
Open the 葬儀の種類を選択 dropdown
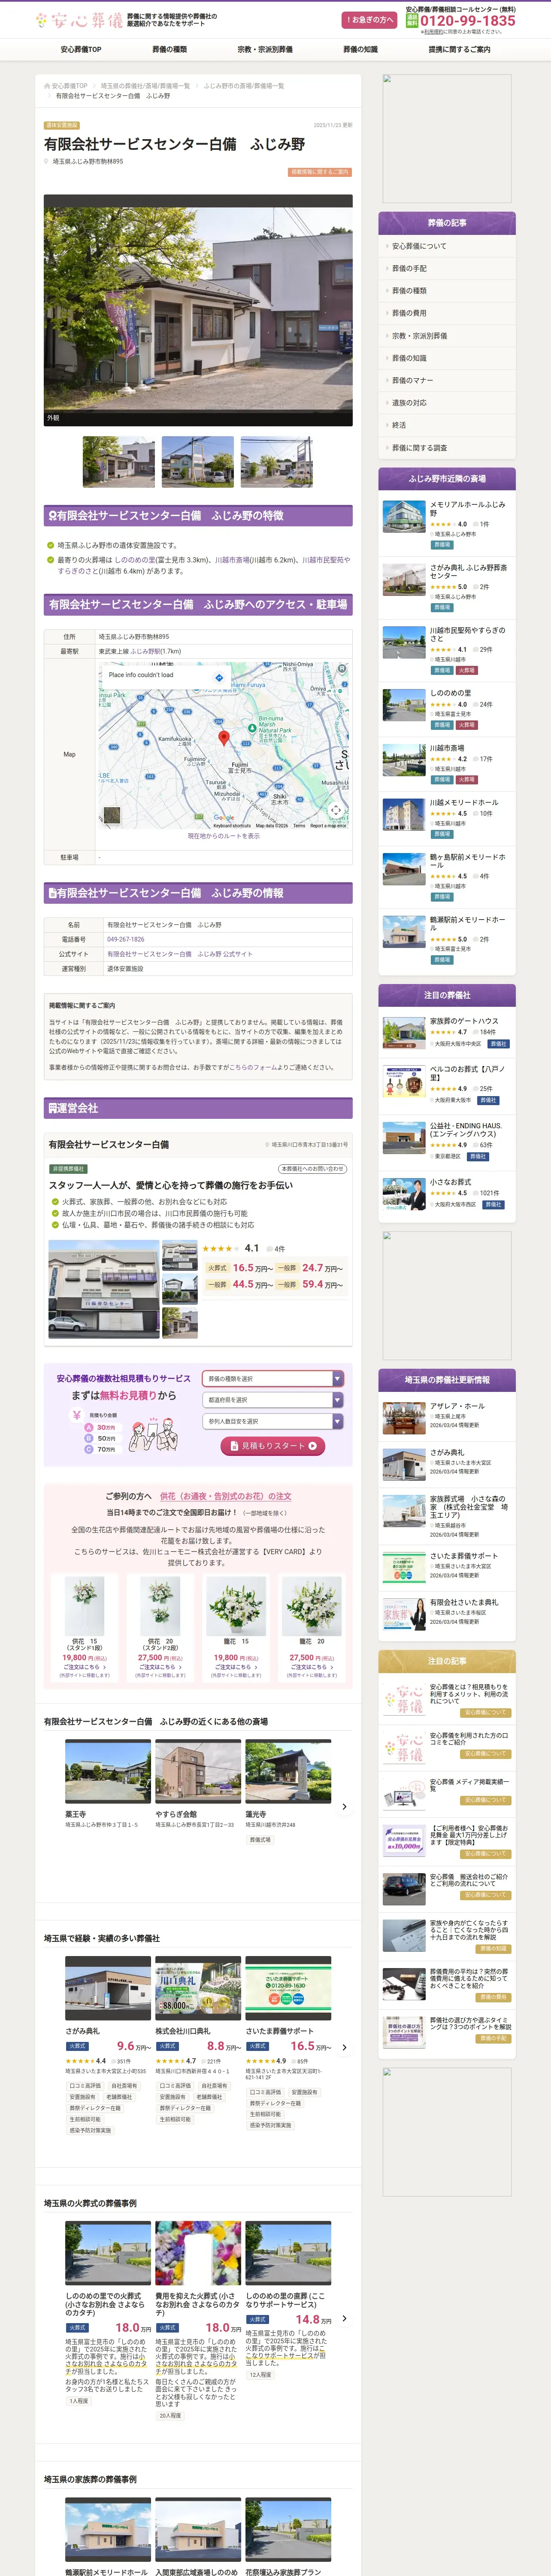[x=273, y=1378]
